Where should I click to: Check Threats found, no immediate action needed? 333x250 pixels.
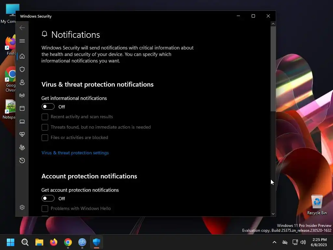coord(45,127)
